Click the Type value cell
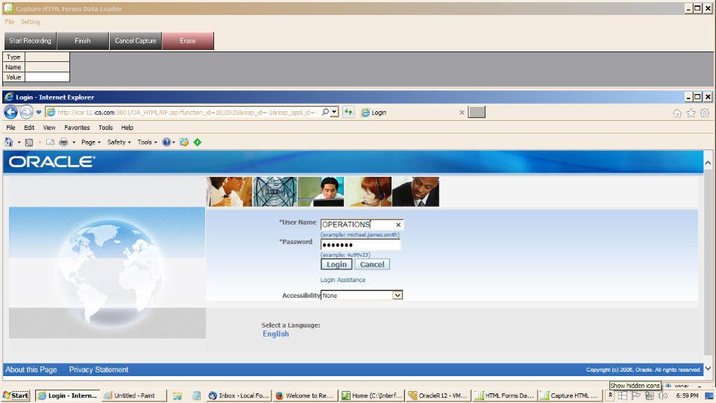The height and width of the screenshot is (403, 716). point(47,57)
